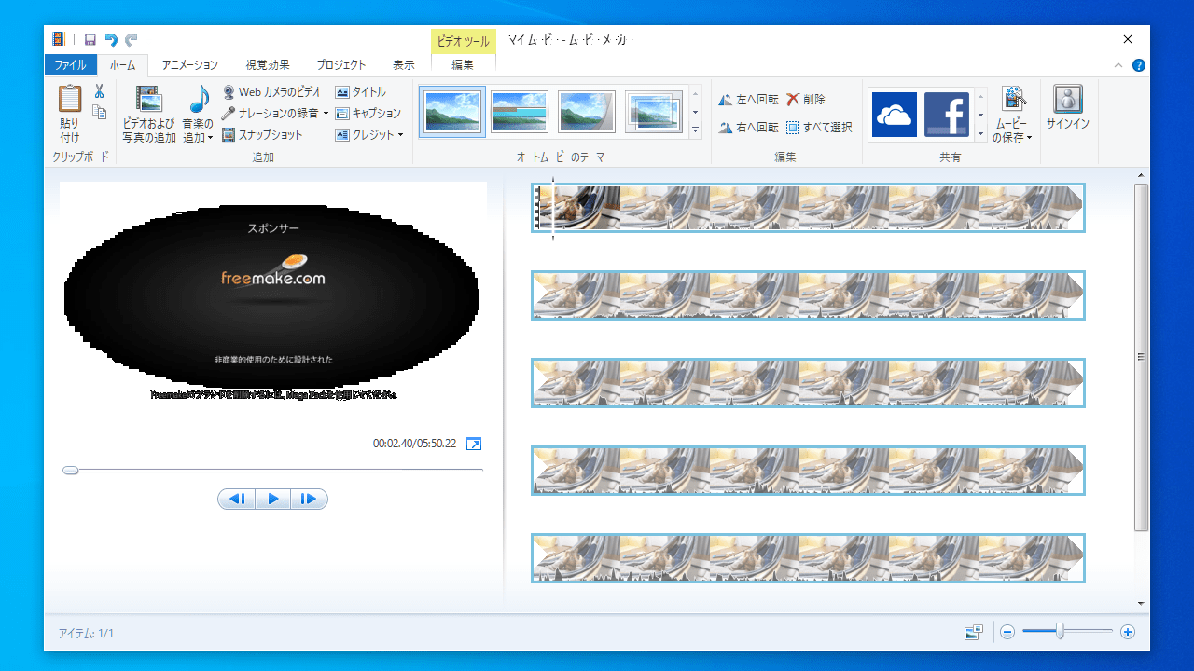This screenshot has width=1194, height=671.
Task: Add videos and photos (ビデオおよび写真の追加)
Action: (149, 115)
